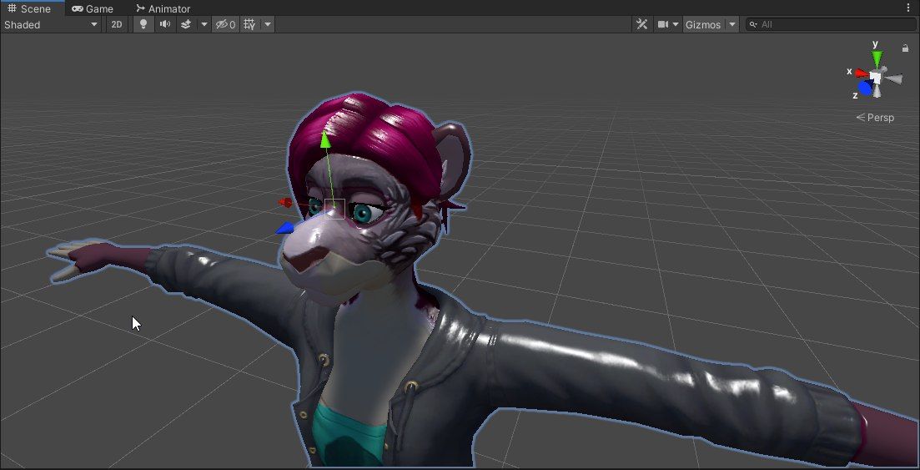This screenshot has width=920, height=470.
Task: Click the center cube of the orientation gizmo
Action: [876, 78]
